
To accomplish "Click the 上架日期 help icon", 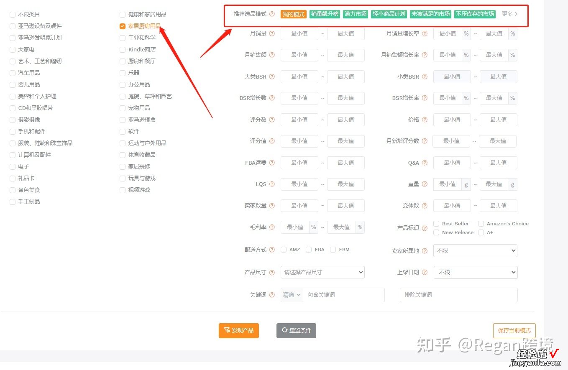I will coord(425,272).
